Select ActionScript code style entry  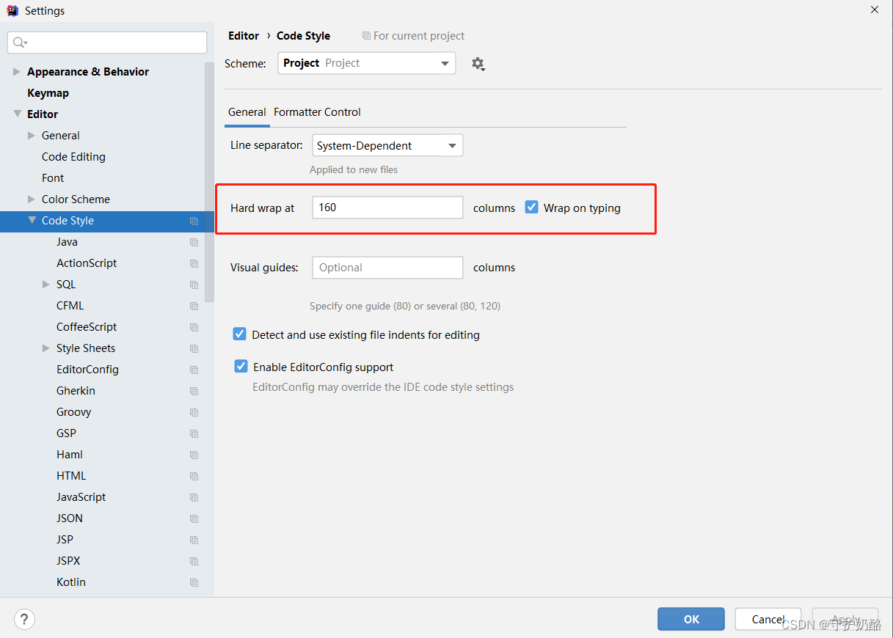click(x=87, y=263)
